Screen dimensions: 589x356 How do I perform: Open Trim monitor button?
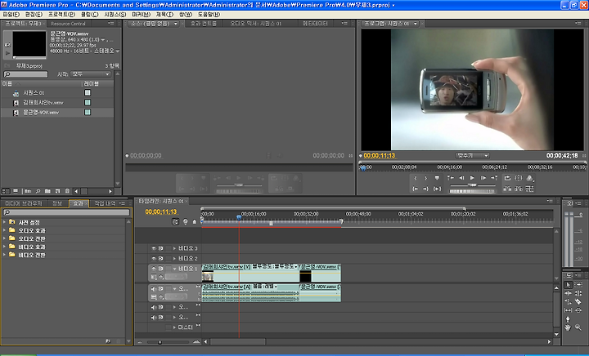point(529,189)
